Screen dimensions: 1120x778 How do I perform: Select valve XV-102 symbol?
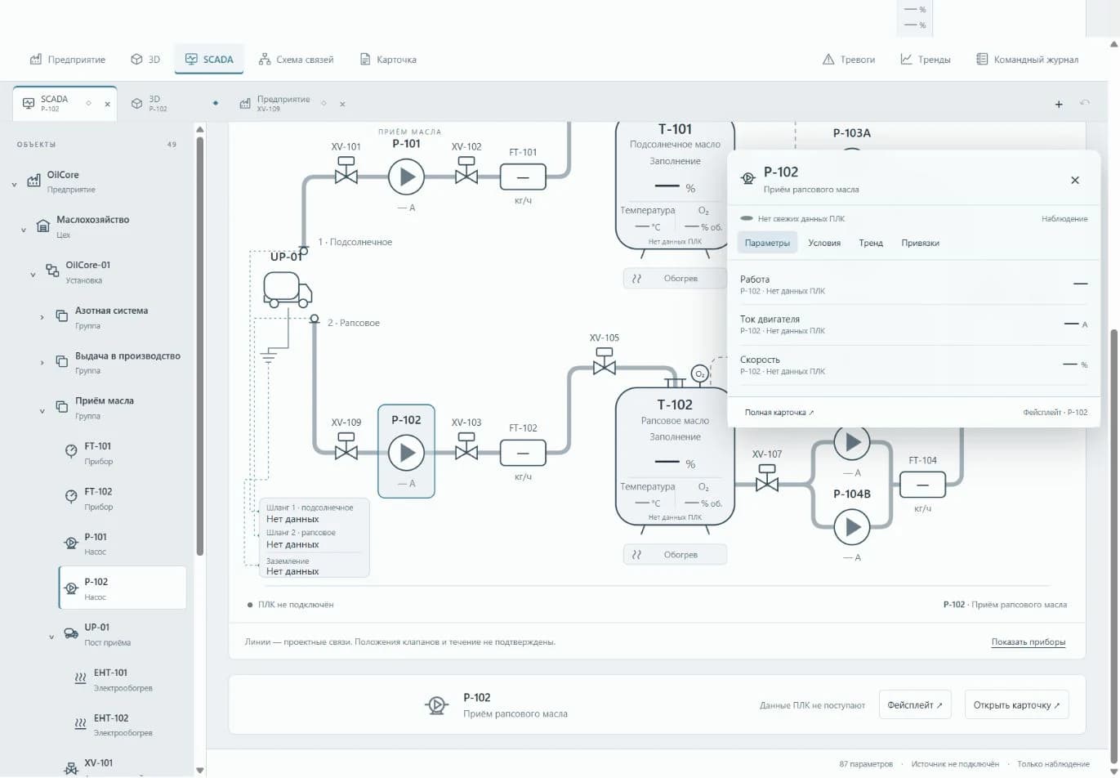click(x=466, y=173)
